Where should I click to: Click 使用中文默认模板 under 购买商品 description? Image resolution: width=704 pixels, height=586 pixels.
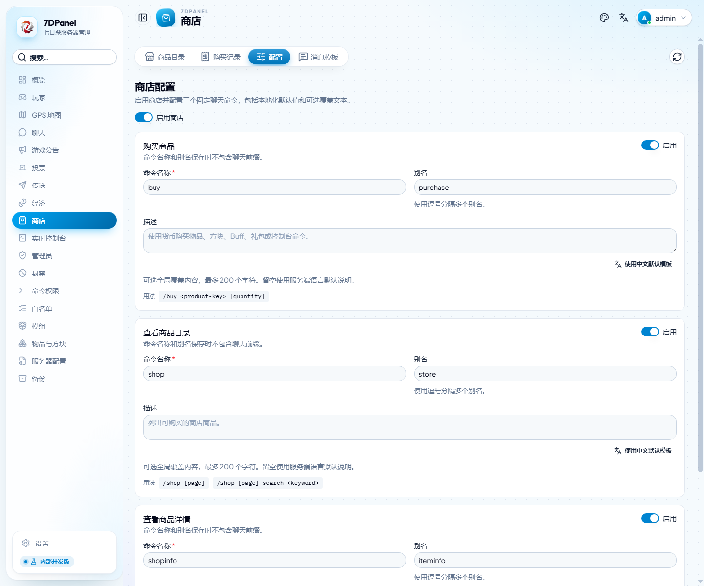click(x=643, y=264)
